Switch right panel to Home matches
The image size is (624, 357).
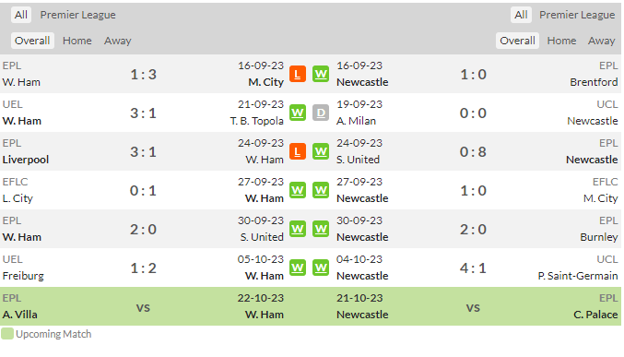[561, 41]
